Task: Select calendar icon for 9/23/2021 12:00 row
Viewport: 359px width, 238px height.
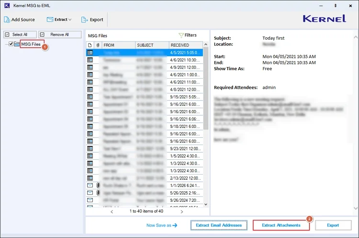Action: [90, 148]
